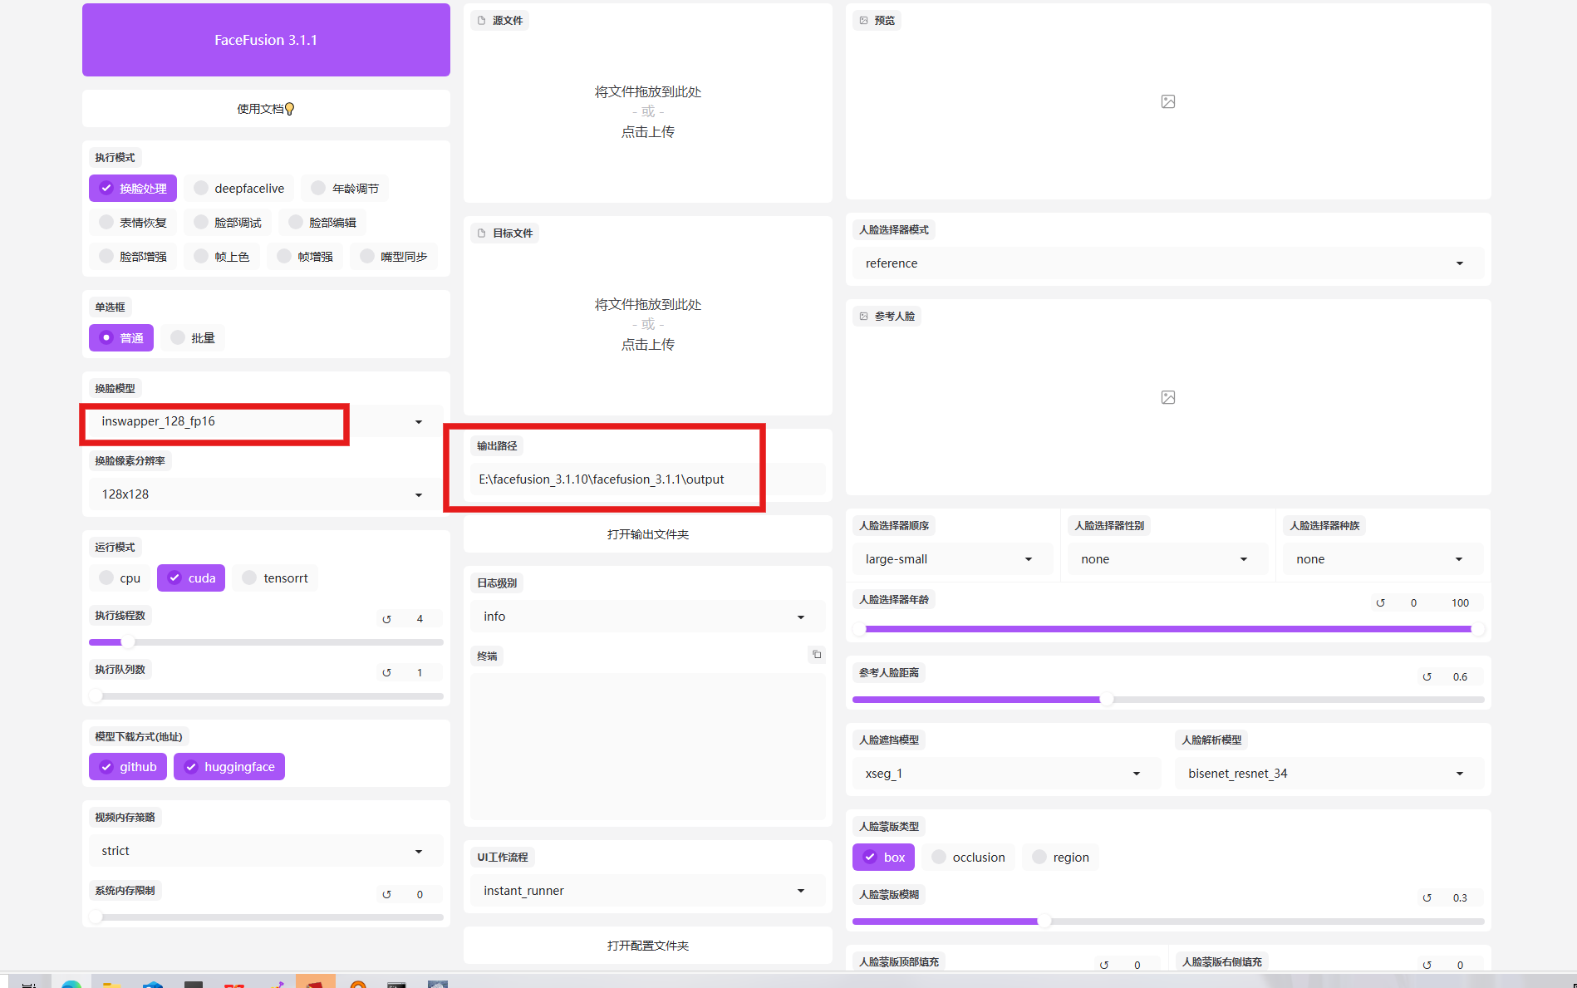The image size is (1577, 988).
Task: Click reset icon for 系统内存限制
Action: pos(386,895)
